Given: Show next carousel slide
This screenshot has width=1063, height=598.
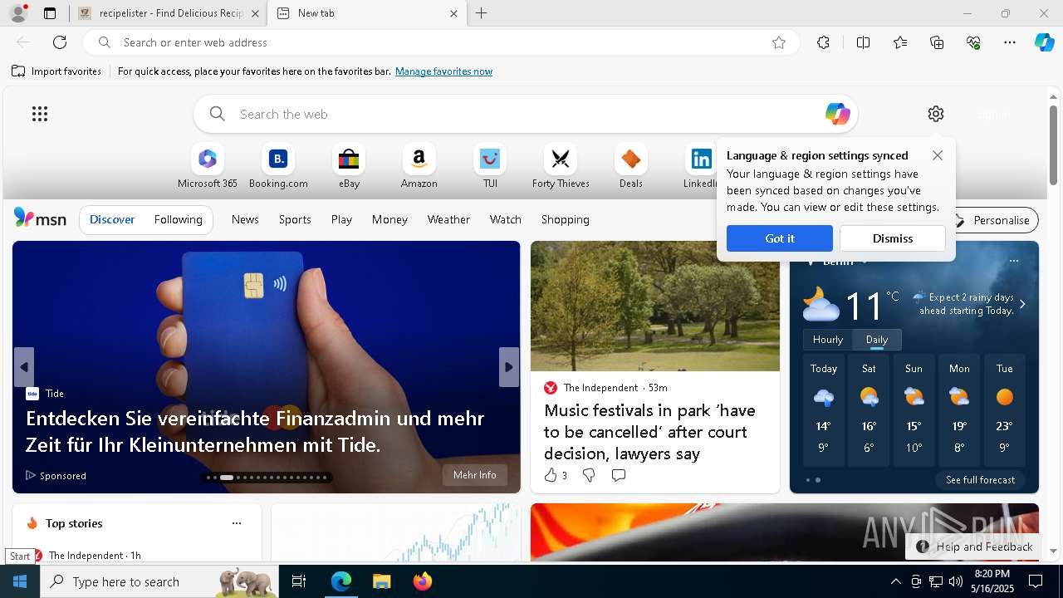Looking at the screenshot, I should click(x=509, y=367).
